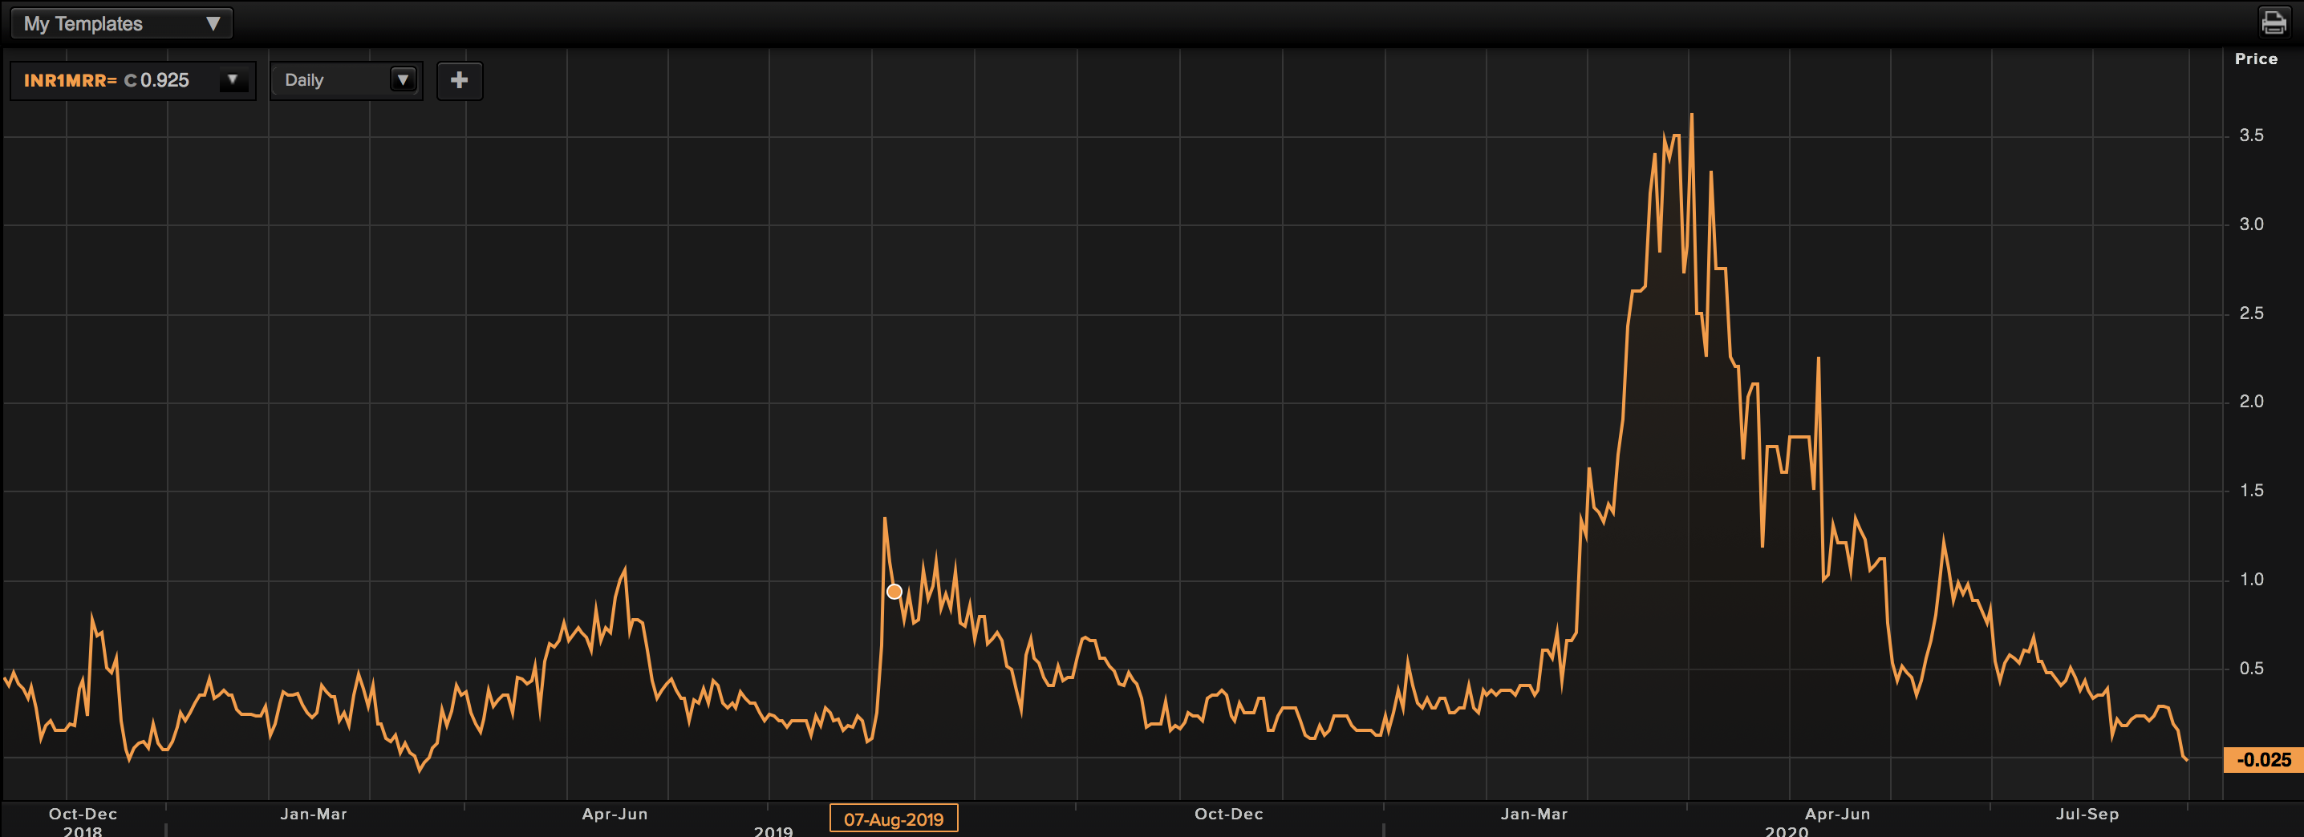
Task: Click the 1.0 price axis label
Action: pos(2250,580)
